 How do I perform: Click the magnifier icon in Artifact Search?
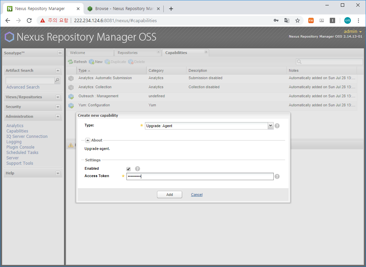(x=57, y=80)
